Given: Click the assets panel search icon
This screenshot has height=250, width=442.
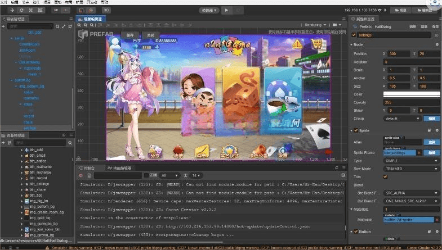Looking at the screenshot, I should coord(70,143).
